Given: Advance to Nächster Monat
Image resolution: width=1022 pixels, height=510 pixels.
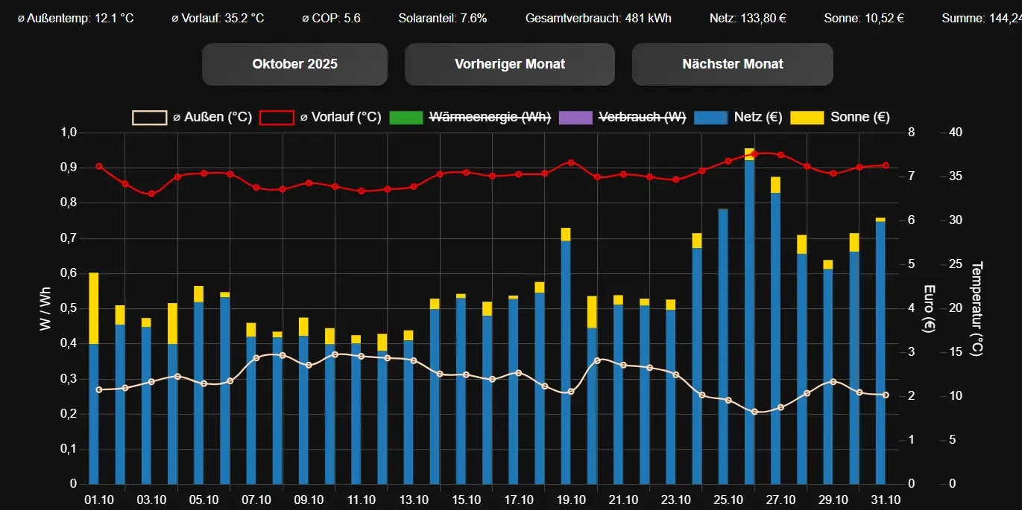Looking at the screenshot, I should pyautogui.click(x=732, y=64).
